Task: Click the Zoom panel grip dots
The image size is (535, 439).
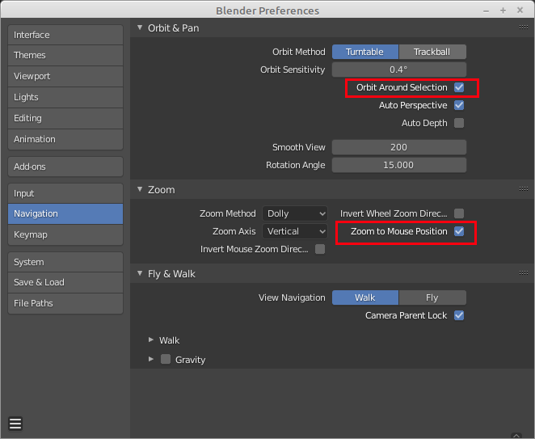Action: [523, 189]
